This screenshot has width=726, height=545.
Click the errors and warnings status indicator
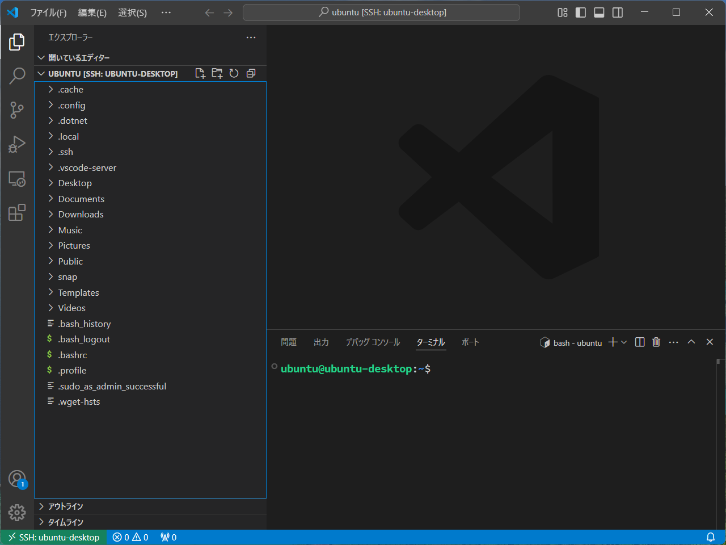pyautogui.click(x=130, y=537)
